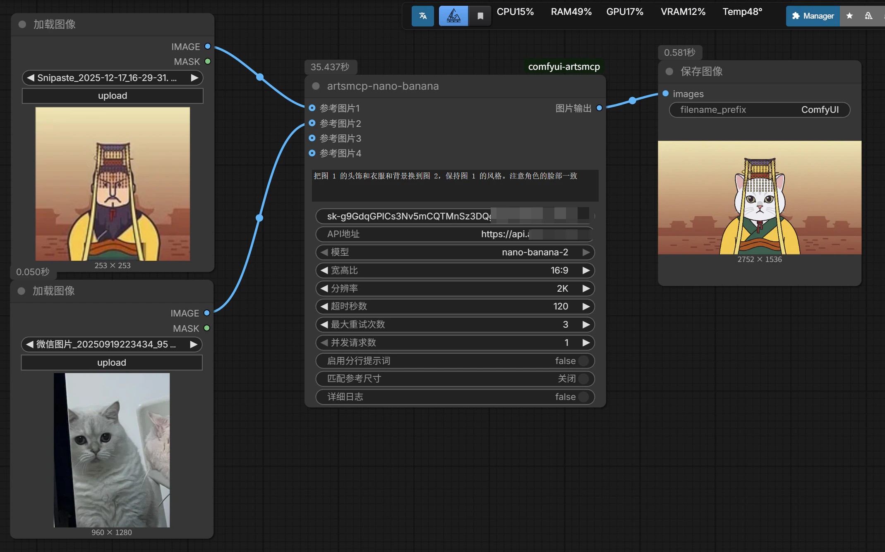Click the 图片输出 output port
885x552 pixels.
coord(599,108)
